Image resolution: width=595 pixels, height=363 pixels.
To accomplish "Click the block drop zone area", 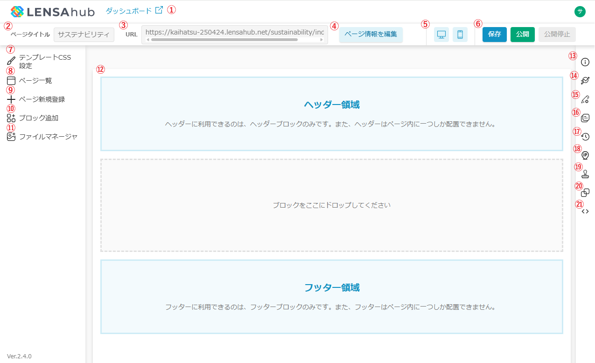I will click(332, 205).
